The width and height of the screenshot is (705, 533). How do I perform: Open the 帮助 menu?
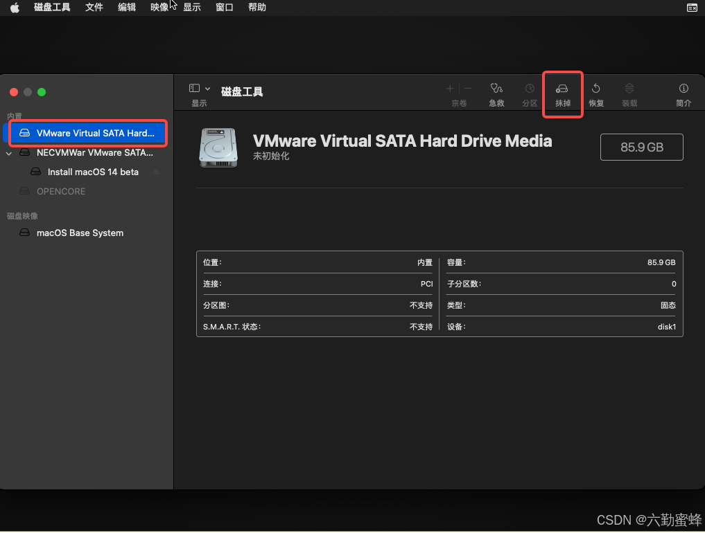point(257,7)
